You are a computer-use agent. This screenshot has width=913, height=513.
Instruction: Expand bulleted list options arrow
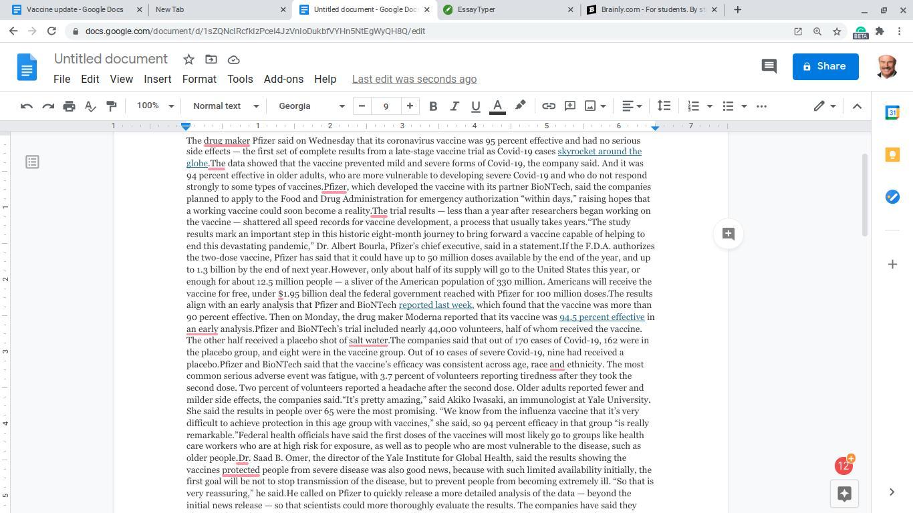click(x=744, y=106)
